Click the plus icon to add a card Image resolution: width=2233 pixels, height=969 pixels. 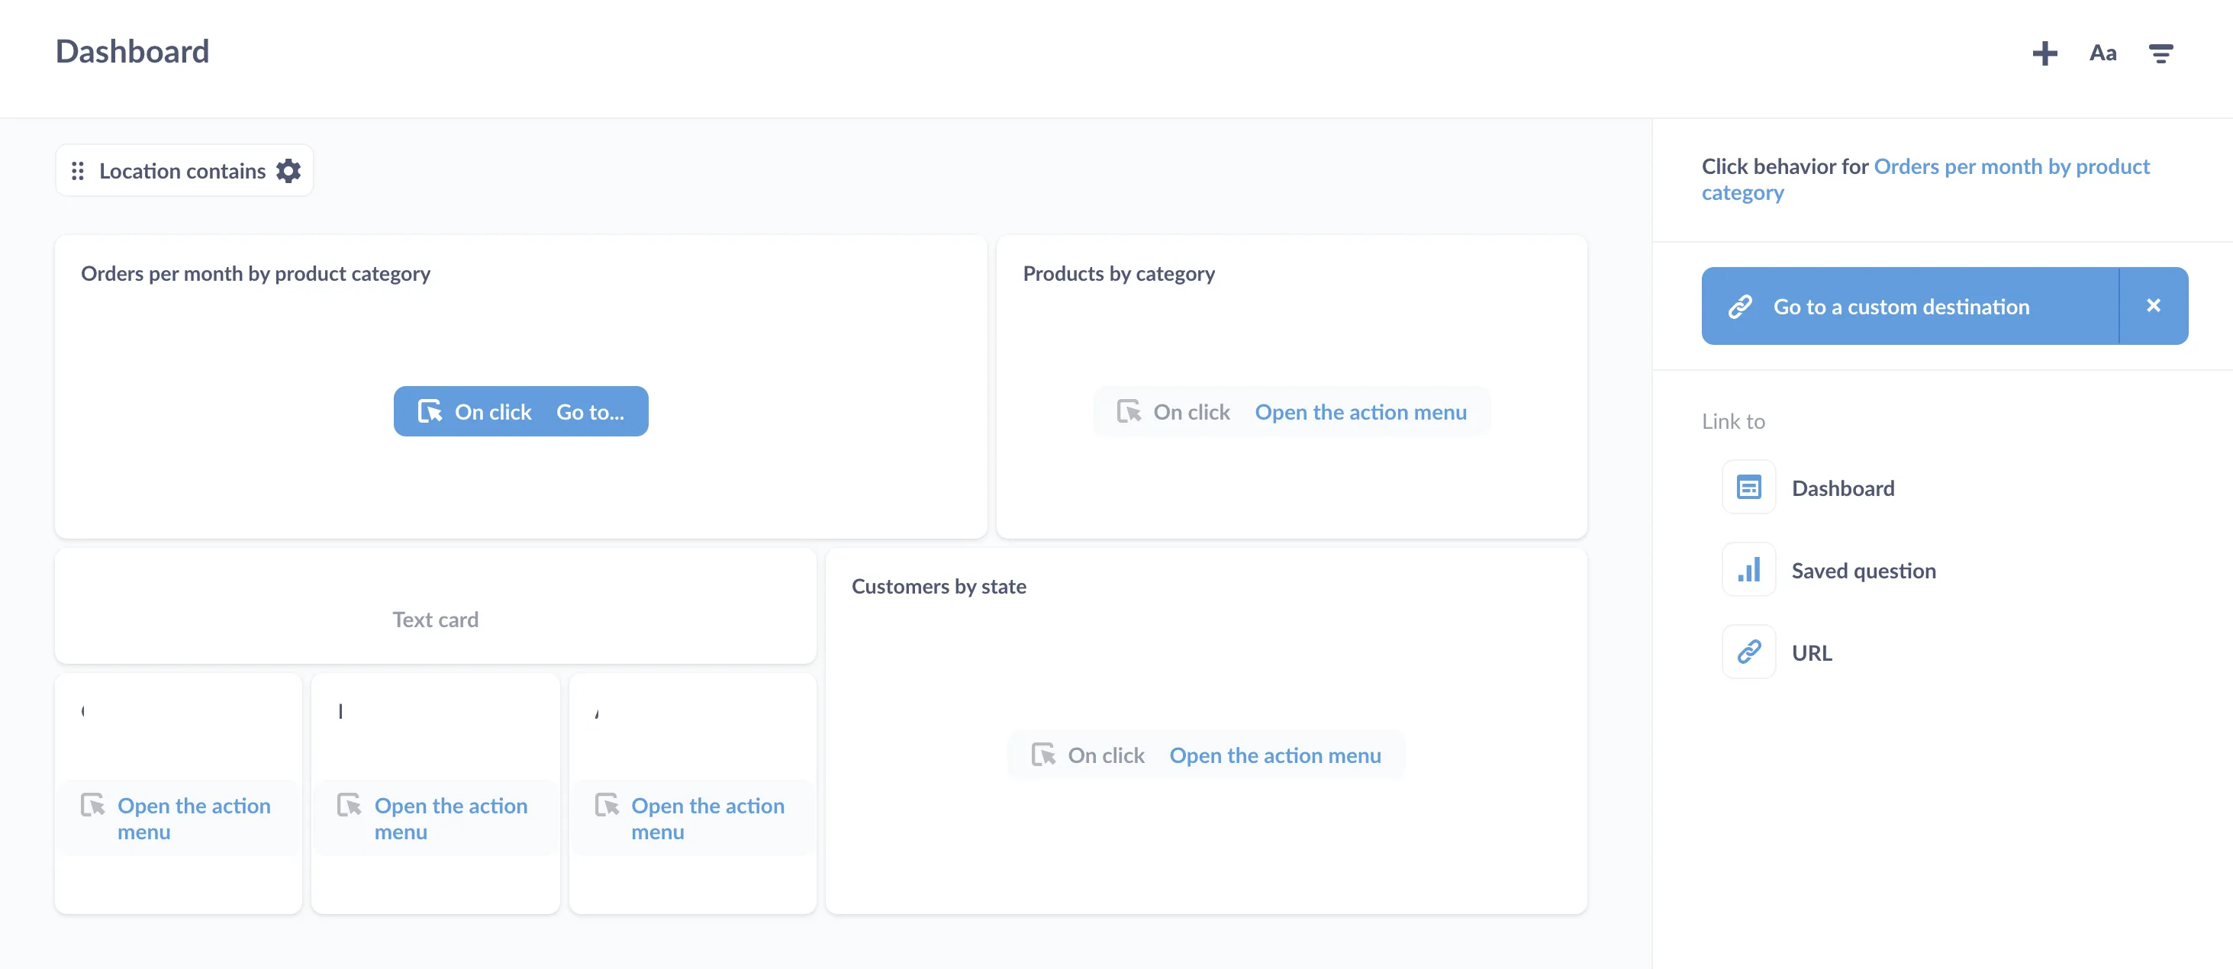2046,53
